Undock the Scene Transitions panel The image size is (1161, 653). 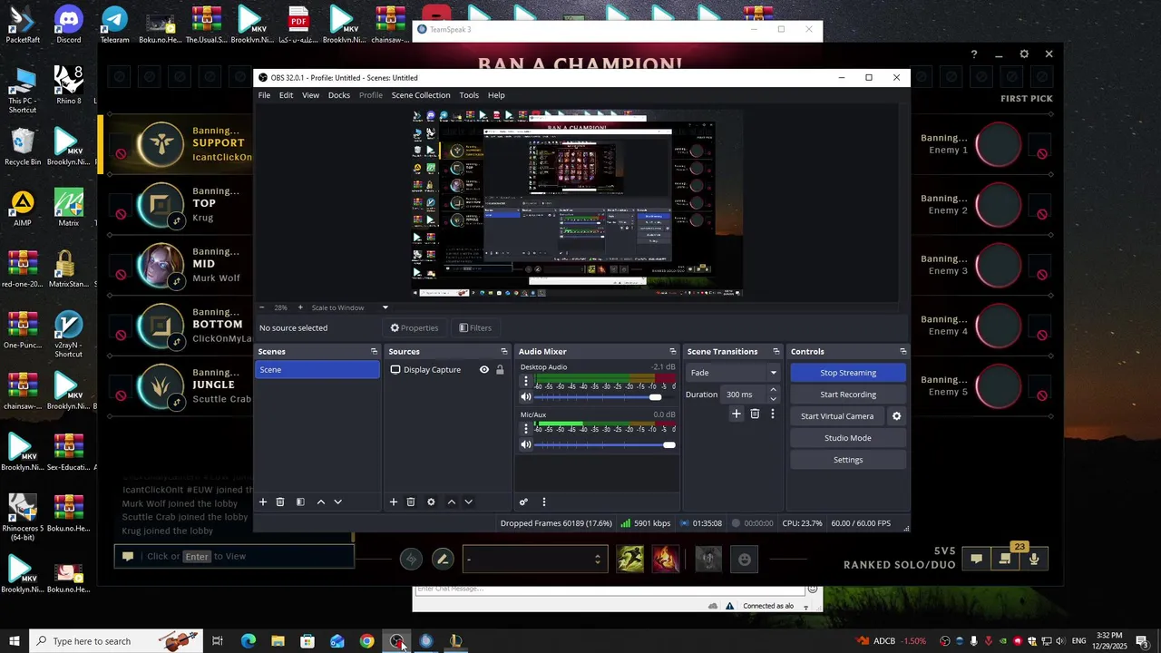tap(776, 352)
